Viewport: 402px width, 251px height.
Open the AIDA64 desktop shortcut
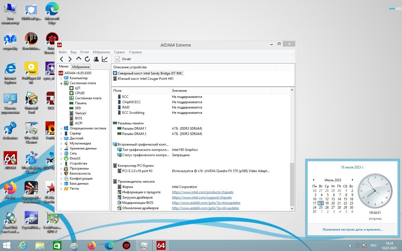(x=10, y=160)
